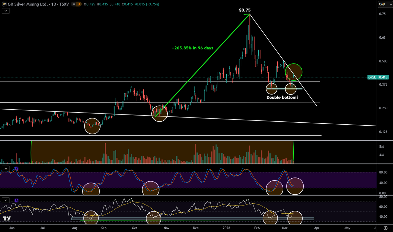Select the Double bottom? text annotation
Viewport: 393px width, 232px height.
click(x=282, y=97)
